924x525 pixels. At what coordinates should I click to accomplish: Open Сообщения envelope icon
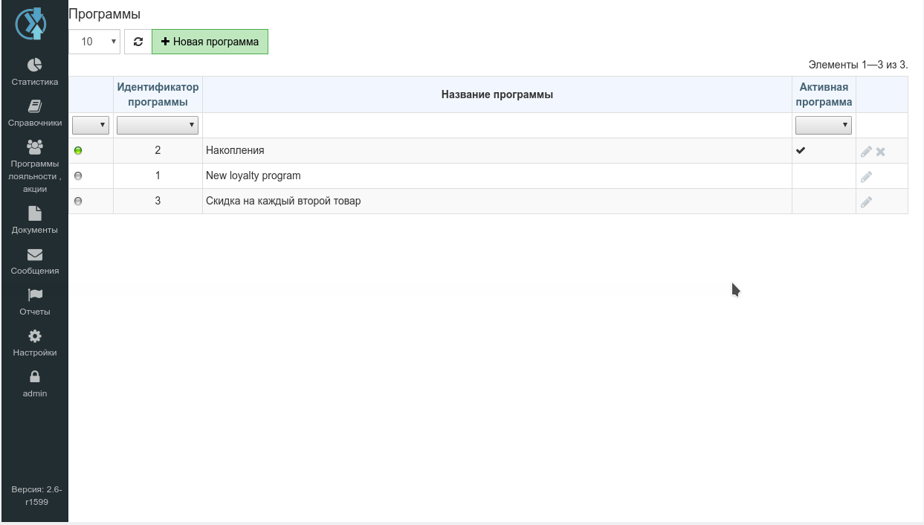click(x=34, y=254)
